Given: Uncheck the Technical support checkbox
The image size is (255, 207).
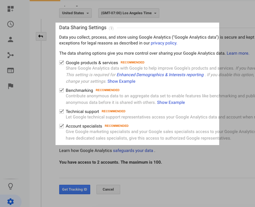Looking at the screenshot, I should [x=61, y=111].
